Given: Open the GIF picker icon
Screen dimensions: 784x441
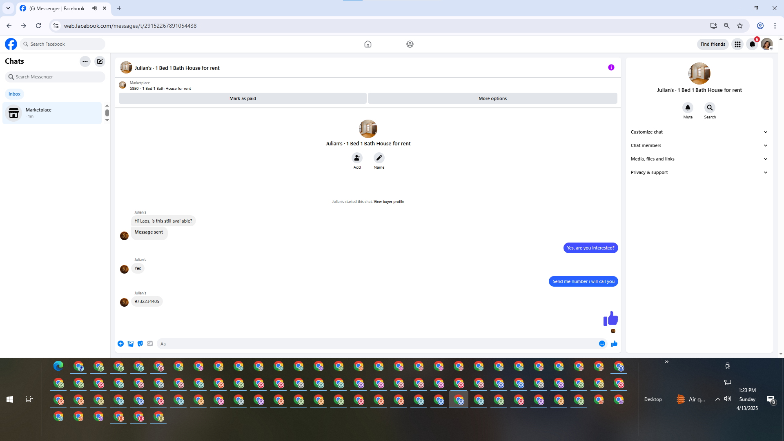Looking at the screenshot, I should click(150, 344).
